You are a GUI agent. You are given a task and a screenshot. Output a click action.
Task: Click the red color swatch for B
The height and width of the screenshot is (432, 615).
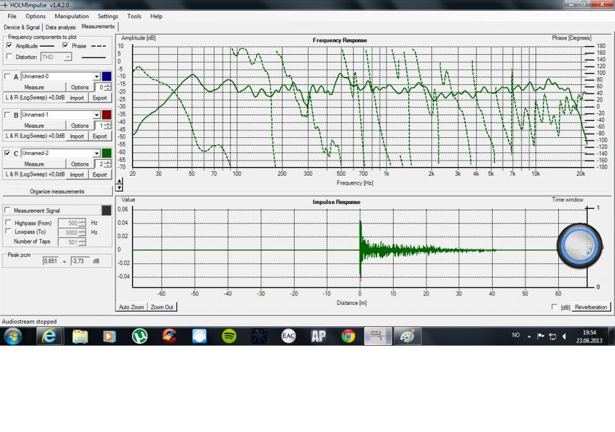pos(107,115)
